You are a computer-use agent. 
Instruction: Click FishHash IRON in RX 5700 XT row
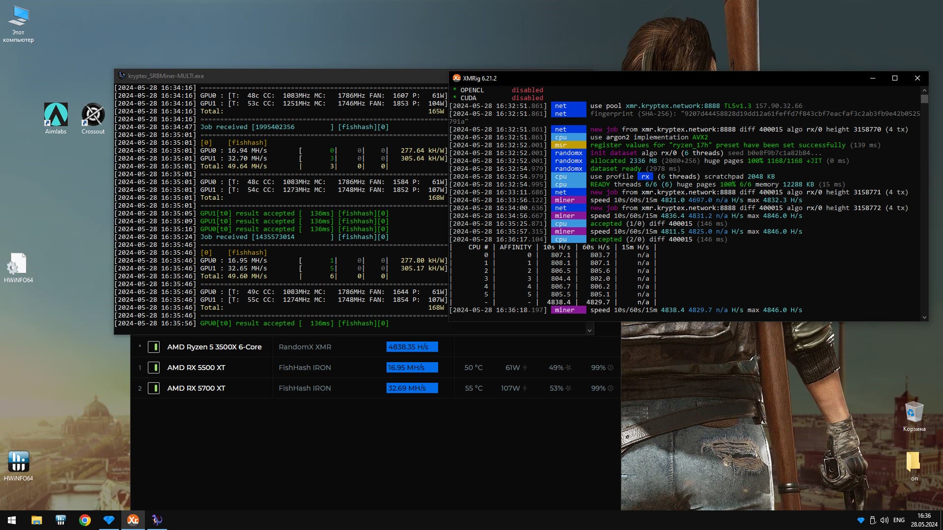pyautogui.click(x=305, y=388)
